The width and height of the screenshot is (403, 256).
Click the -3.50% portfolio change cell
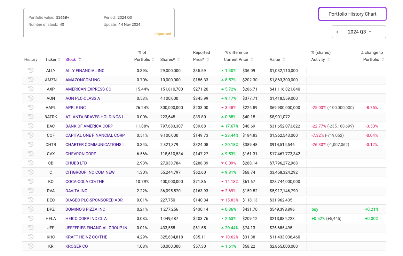372,126
